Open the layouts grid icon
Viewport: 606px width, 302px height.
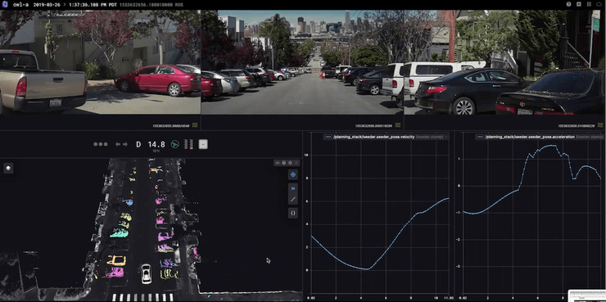[589, 4]
